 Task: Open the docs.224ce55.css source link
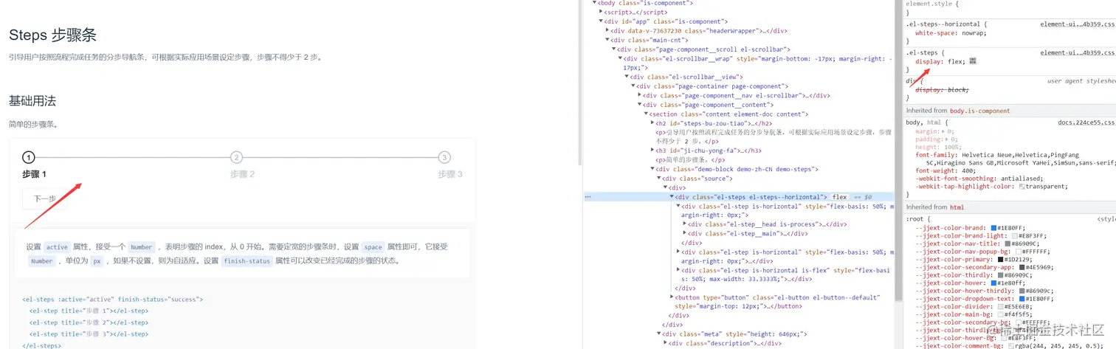tap(1086, 122)
